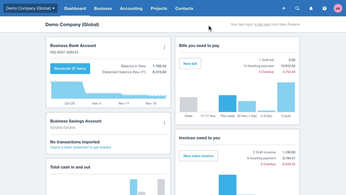Open search with the magnifying glass icon

[x=297, y=8]
